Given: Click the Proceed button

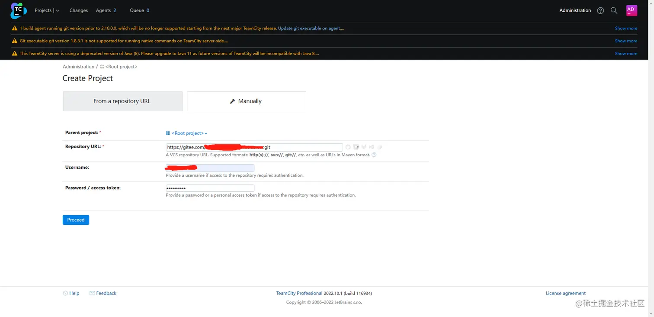Looking at the screenshot, I should point(76,220).
